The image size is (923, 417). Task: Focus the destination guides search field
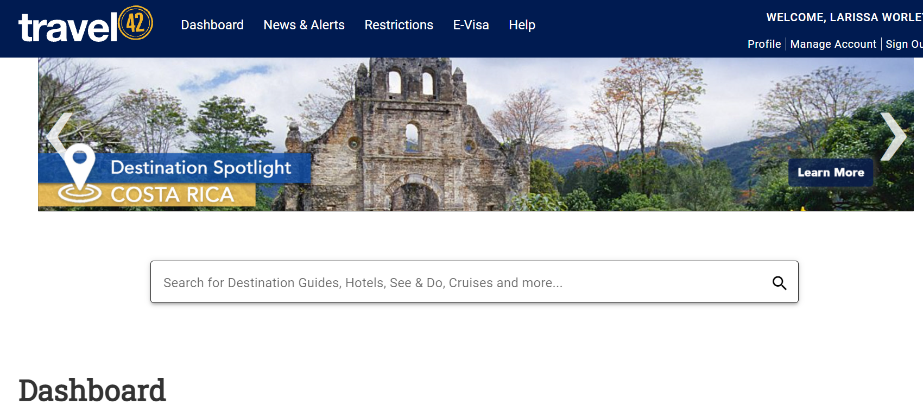click(461, 282)
